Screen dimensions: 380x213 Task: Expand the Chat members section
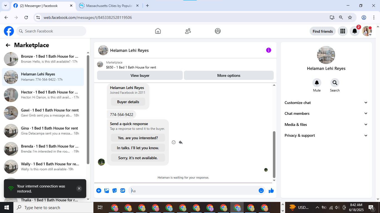click(326, 113)
